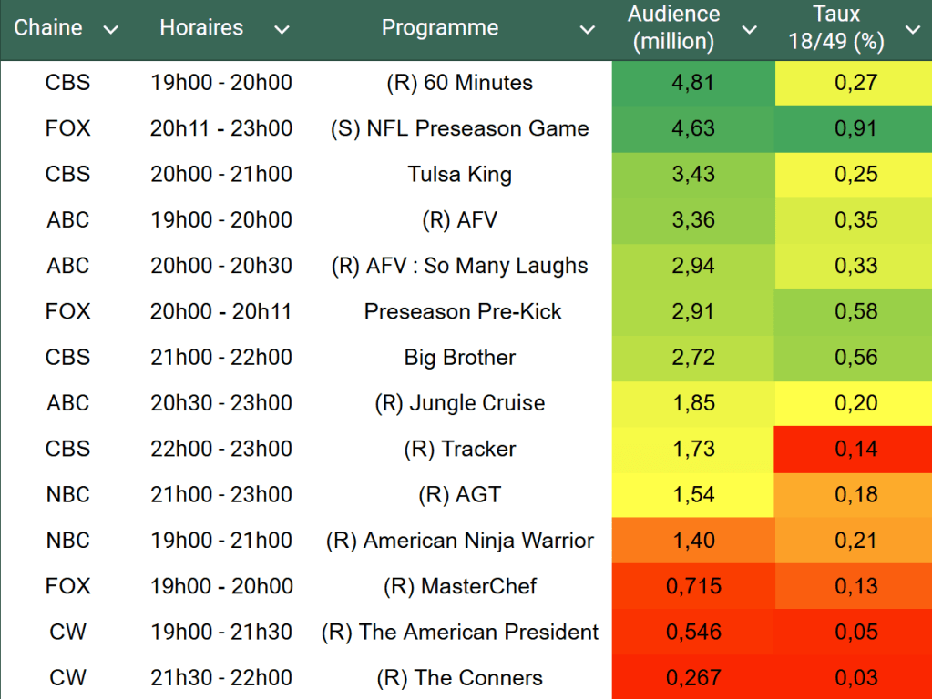Screen dimensions: 932x699
Task: Expand the Horaires column filter arrow
Action: click(x=282, y=30)
